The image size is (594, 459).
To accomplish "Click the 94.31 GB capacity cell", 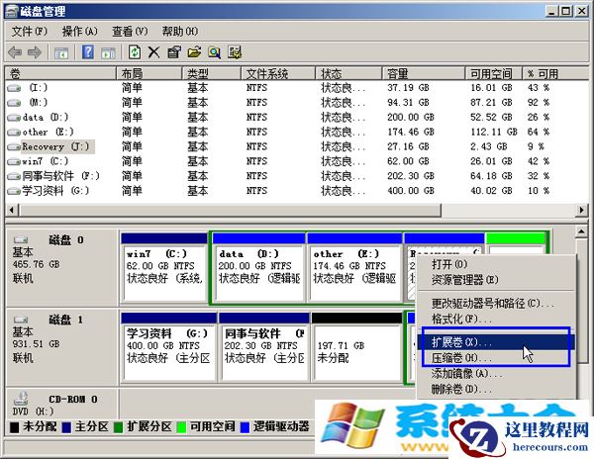I will 408,103.
